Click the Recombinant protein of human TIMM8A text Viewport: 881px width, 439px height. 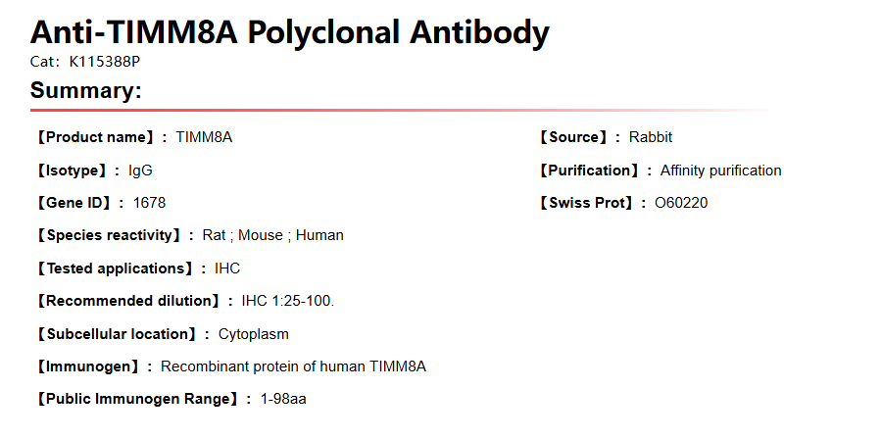(293, 366)
